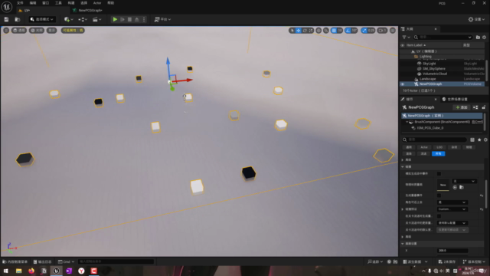Viewport: 490px width, 276px height.
Task: Open the Windows Start menu
Action: tap(6, 271)
